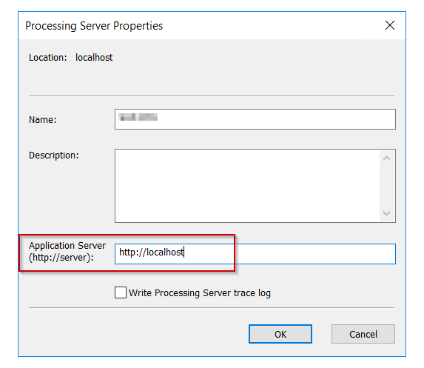Click the Description scrollbar down arrow
The image size is (424, 368).
click(387, 213)
